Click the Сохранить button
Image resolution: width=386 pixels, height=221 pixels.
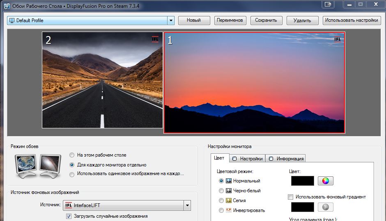266,21
